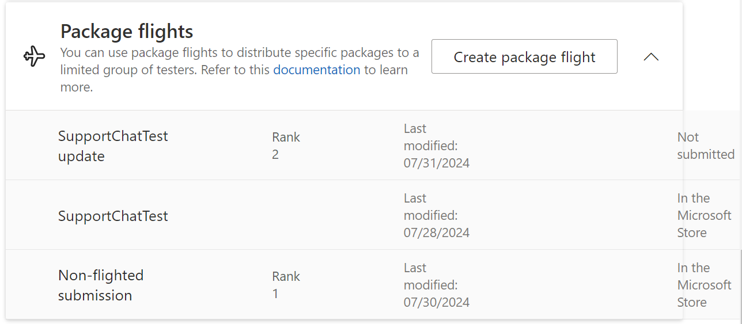Image resolution: width=742 pixels, height=324 pixels.
Task: Open the SupportChatTest update flight
Action: [x=113, y=146]
